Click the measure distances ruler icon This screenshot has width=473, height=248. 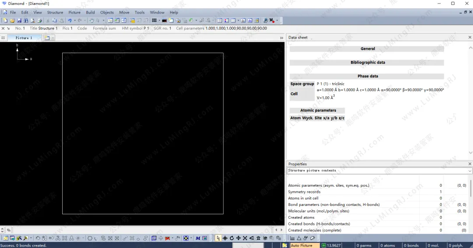tap(293, 238)
